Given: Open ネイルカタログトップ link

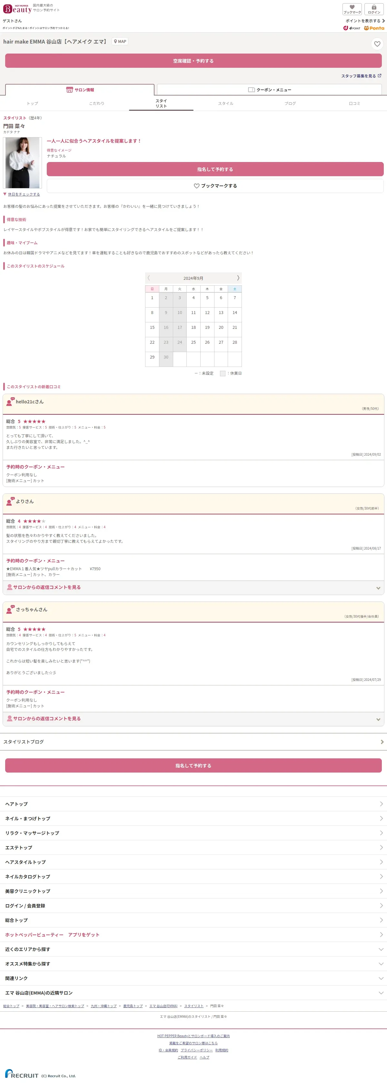Looking at the screenshot, I should [x=193, y=876].
